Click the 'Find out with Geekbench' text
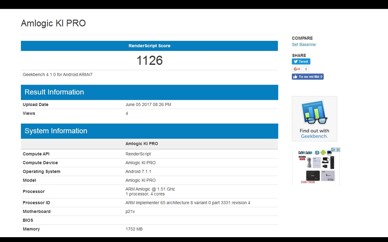Image resolution: width=388 pixels, height=242 pixels. pyautogui.click(x=314, y=133)
